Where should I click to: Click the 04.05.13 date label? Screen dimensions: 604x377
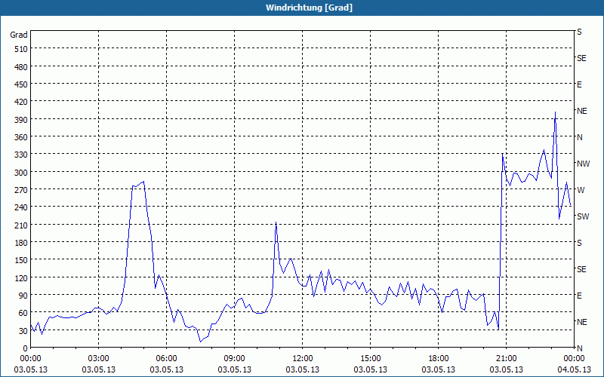click(x=574, y=369)
